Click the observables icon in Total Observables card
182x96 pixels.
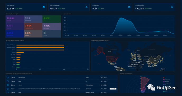pyautogui.click(x=172, y=7)
